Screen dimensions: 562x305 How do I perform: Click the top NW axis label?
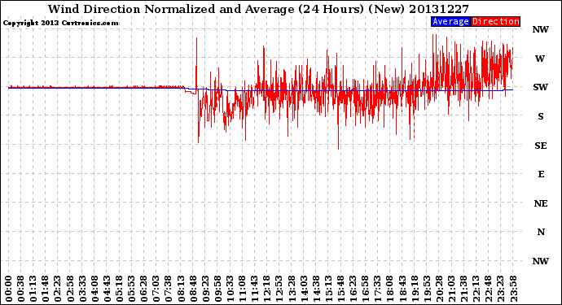(540, 29)
